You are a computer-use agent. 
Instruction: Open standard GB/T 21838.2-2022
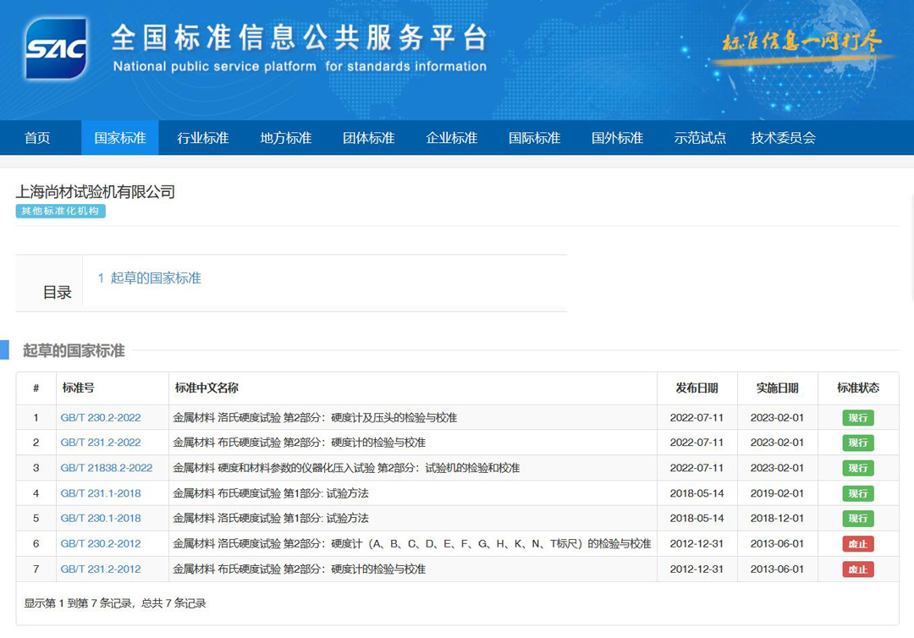(107, 468)
